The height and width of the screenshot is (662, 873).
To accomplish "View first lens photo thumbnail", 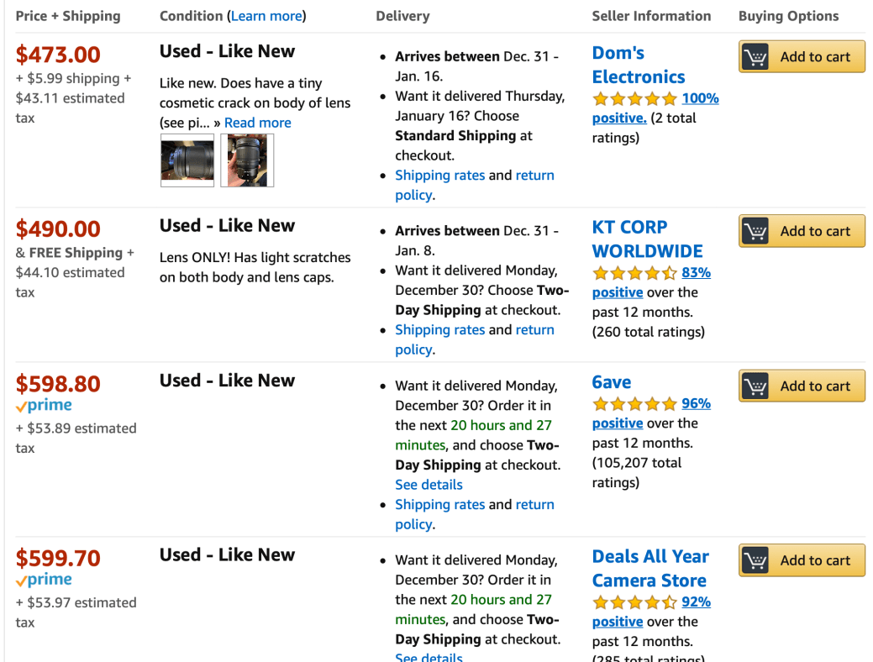I will click(x=187, y=160).
